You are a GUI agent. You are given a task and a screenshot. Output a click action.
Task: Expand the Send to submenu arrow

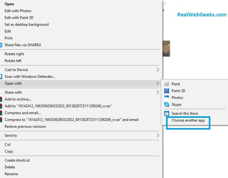(x=158, y=136)
